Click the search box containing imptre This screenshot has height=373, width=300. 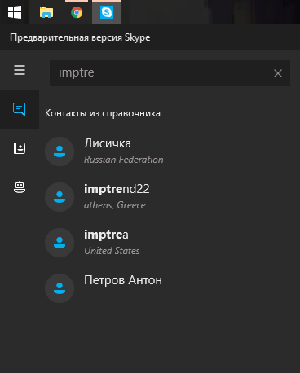coord(170,73)
